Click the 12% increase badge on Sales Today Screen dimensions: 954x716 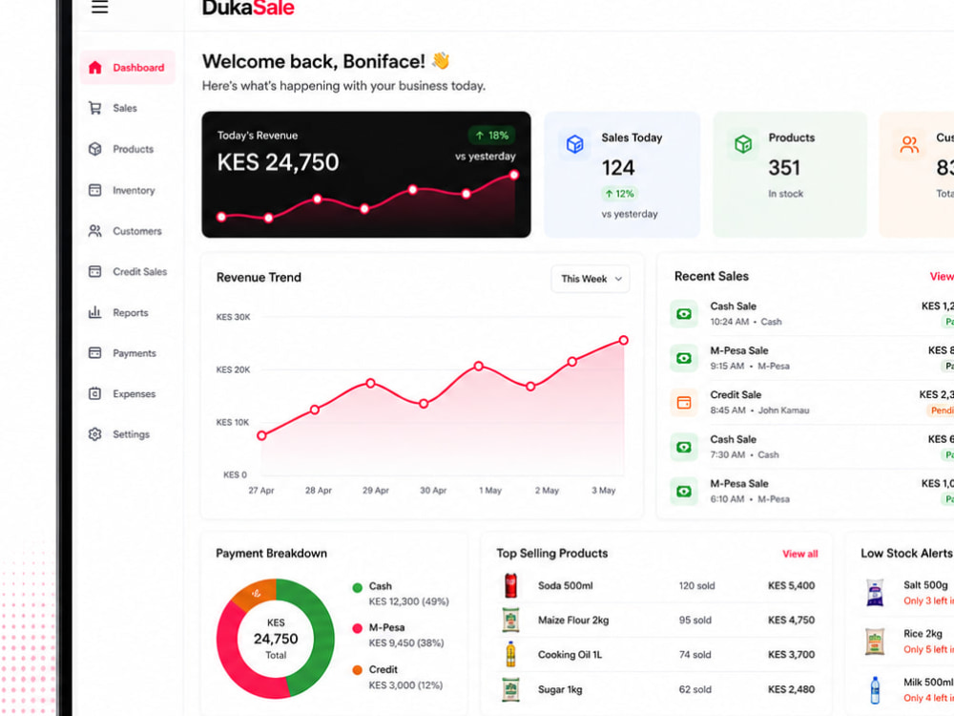[619, 194]
